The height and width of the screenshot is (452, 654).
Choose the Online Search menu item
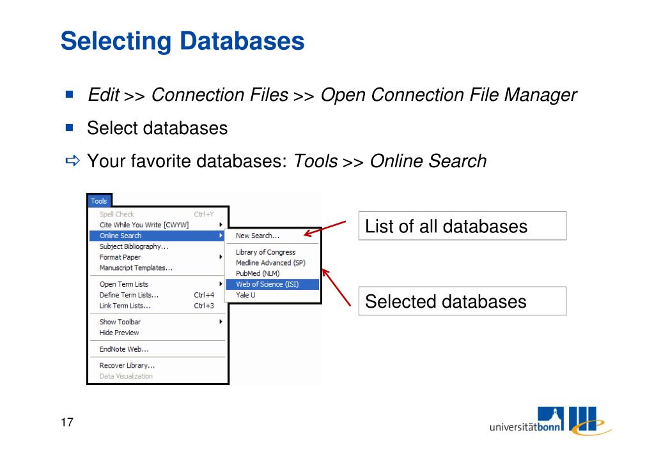click(x=157, y=236)
